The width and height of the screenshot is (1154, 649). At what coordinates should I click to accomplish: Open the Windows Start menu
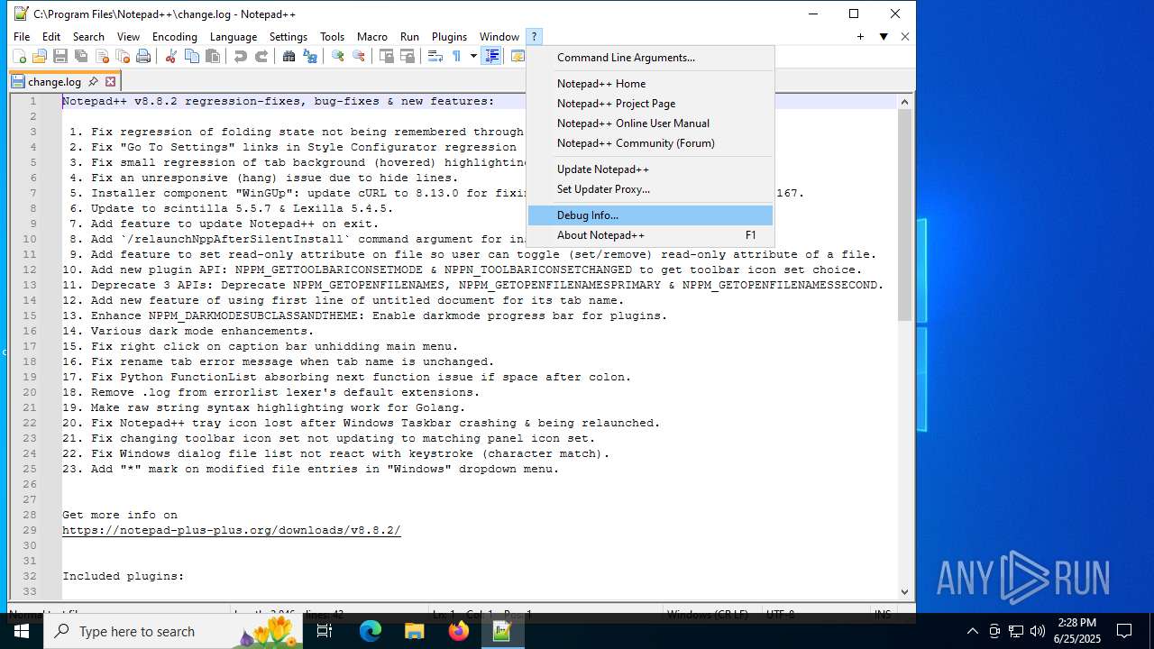point(22,631)
